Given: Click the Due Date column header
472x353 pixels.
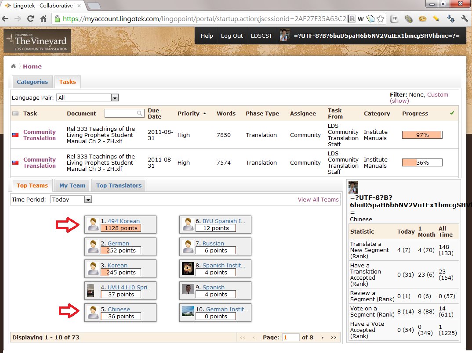Looking at the screenshot, I should [x=154, y=113].
